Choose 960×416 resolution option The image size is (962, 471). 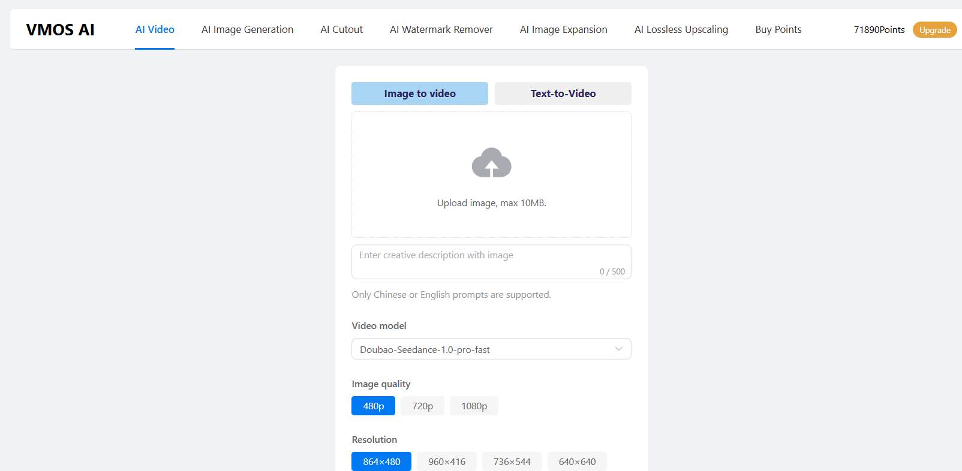pyautogui.click(x=446, y=461)
